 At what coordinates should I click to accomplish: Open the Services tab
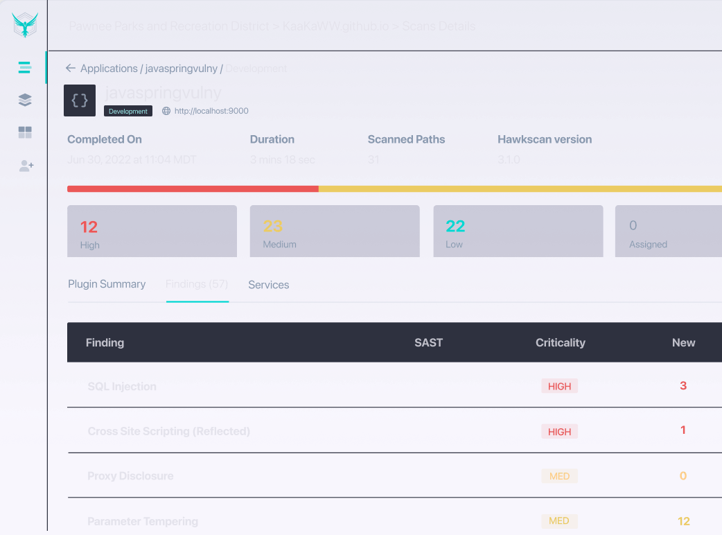click(x=269, y=285)
